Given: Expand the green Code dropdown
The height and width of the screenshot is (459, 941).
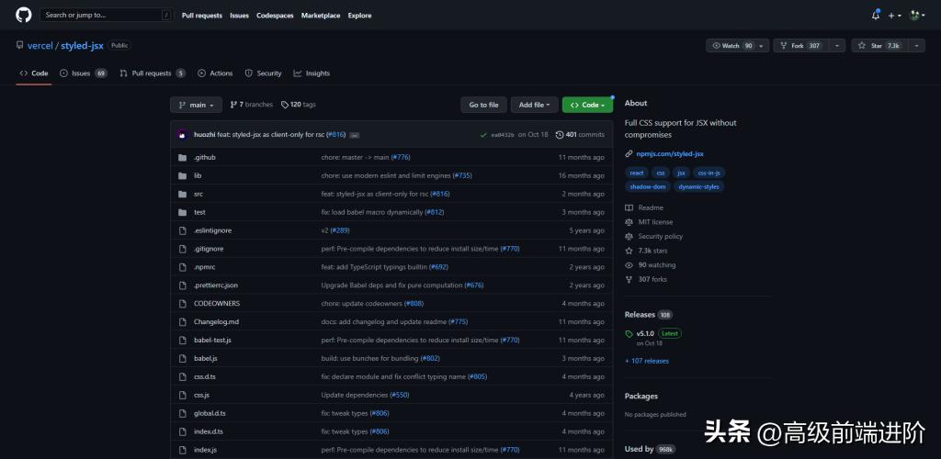Looking at the screenshot, I should click(x=587, y=105).
